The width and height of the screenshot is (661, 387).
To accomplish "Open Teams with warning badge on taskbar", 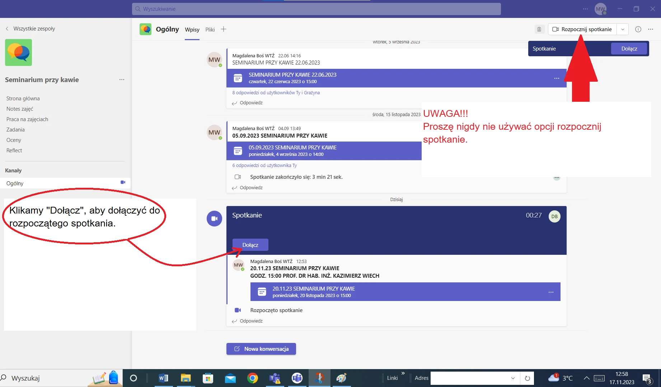I will (x=275, y=378).
